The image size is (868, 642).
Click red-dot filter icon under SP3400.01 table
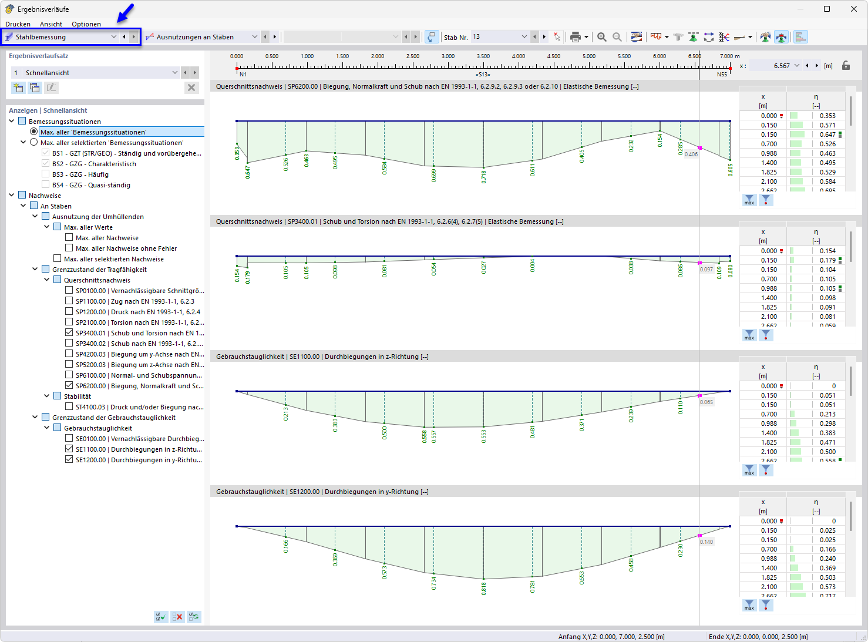click(766, 335)
